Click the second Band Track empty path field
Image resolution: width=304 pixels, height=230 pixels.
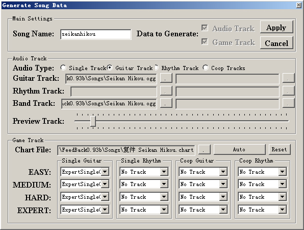[x=227, y=104]
